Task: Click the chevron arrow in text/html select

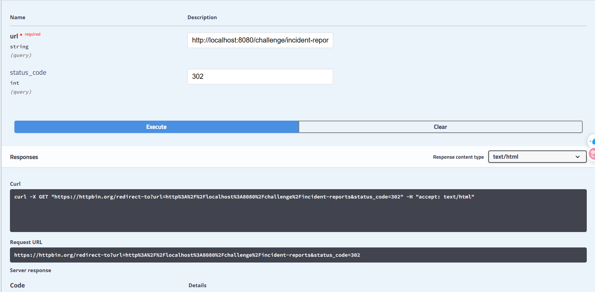Action: pyautogui.click(x=577, y=157)
